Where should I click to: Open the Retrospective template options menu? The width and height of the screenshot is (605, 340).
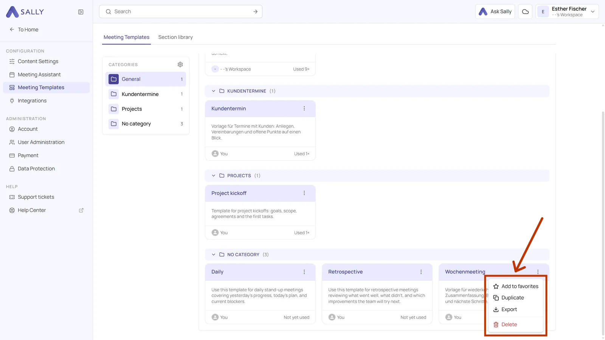tap(421, 272)
